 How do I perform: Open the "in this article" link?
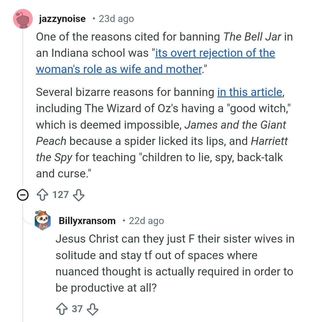249,92
